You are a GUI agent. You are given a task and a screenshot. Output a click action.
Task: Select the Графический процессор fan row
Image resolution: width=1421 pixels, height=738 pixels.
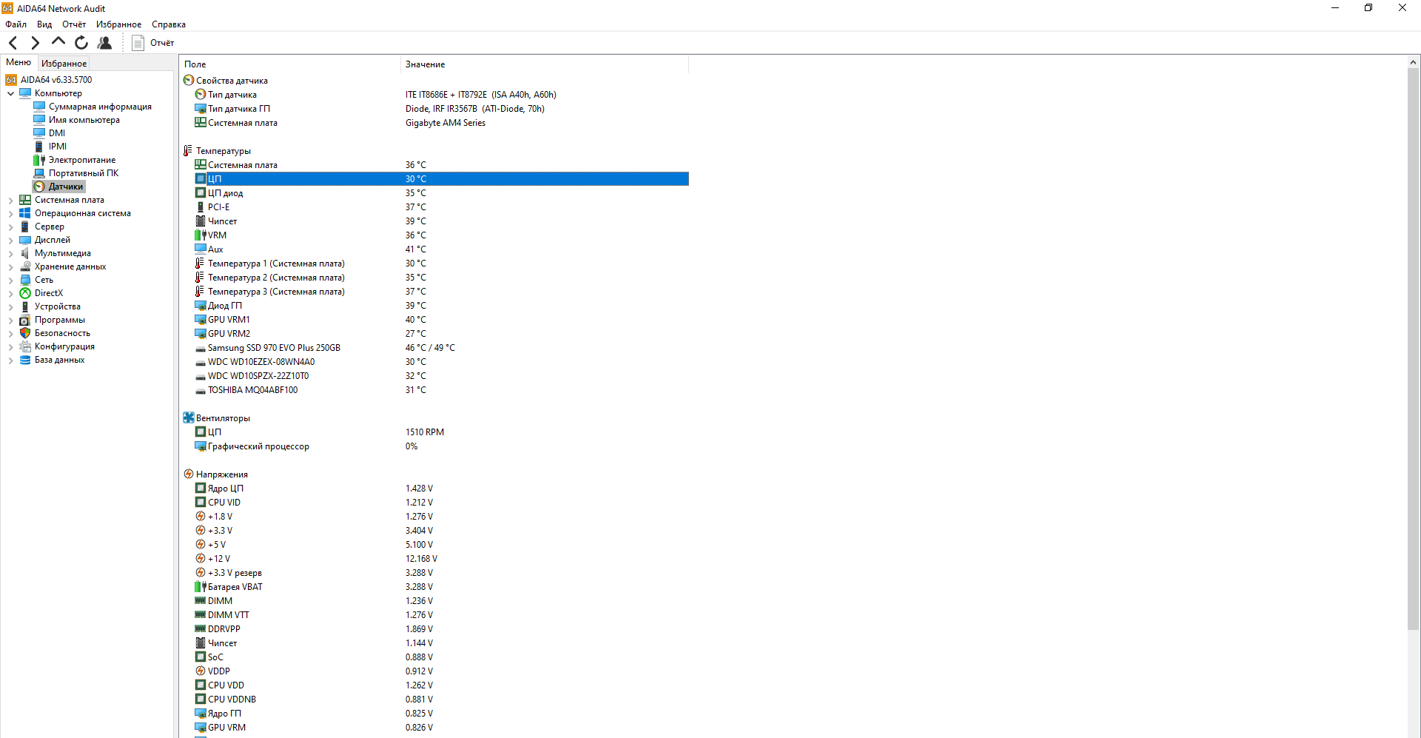441,446
